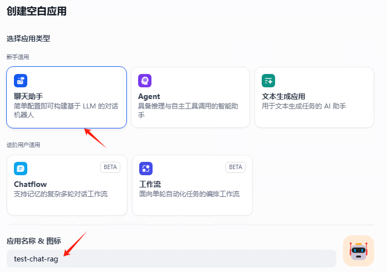Choose the Chatflow card title
The height and width of the screenshot is (272, 387).
(30, 184)
